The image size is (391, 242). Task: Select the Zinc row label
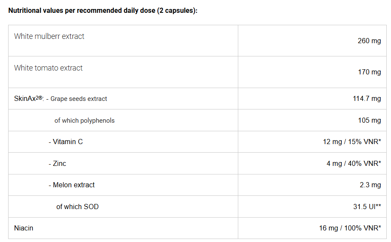[57, 163]
